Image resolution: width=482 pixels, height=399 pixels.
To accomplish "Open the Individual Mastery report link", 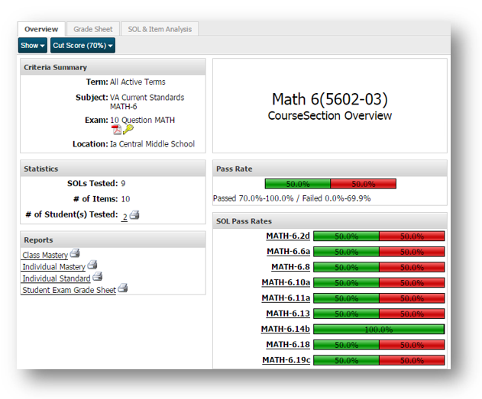I will click(x=53, y=267).
